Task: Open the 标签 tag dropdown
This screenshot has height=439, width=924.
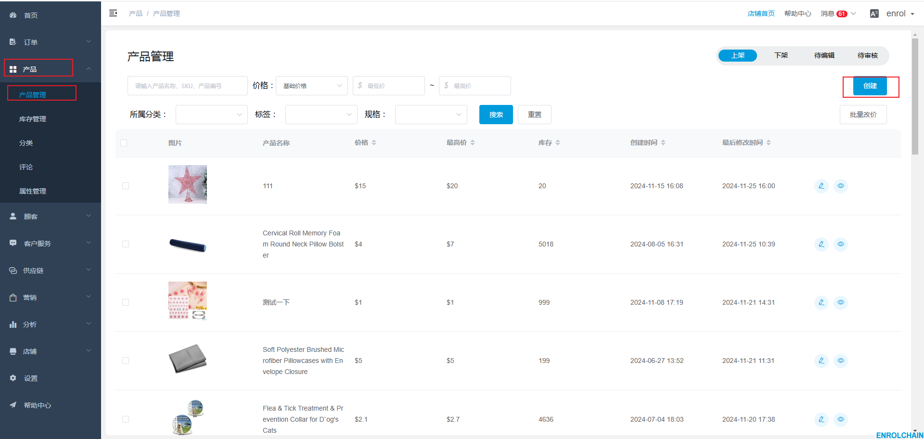Action: 321,115
